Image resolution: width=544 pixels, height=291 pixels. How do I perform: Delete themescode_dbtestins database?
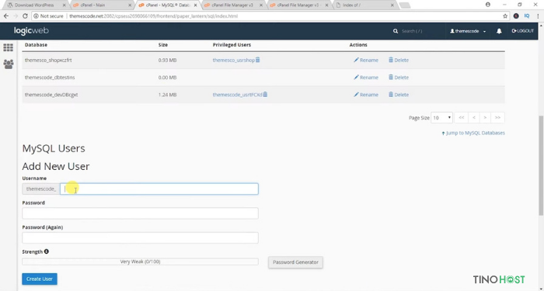pyautogui.click(x=398, y=78)
